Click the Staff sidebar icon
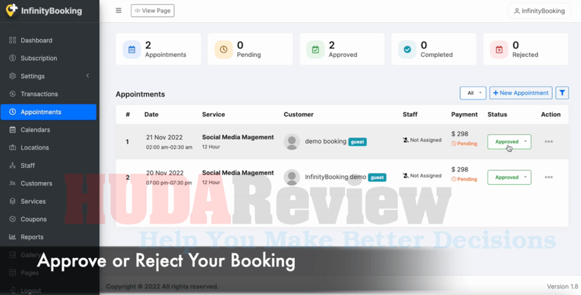 (13, 166)
